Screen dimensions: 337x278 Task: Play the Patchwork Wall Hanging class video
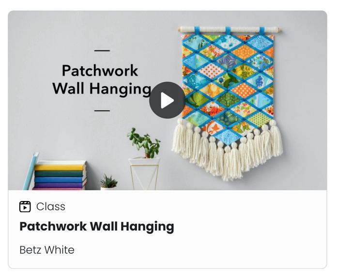[x=167, y=100]
